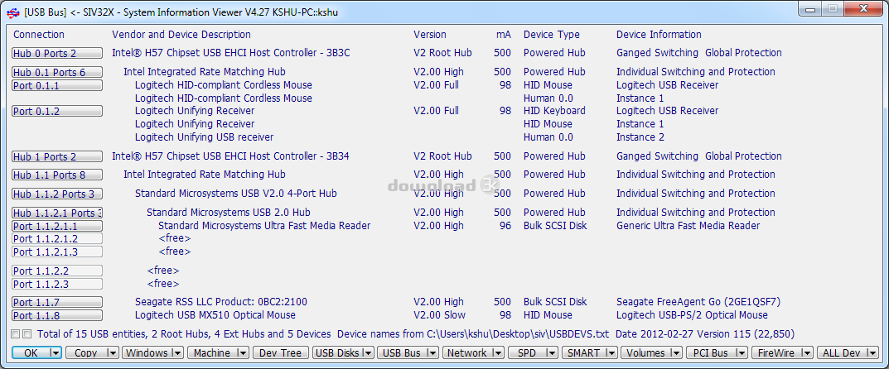889x369 pixels.
Task: Select the free Port 1.1.2.1.2 button
Action: tap(57, 239)
